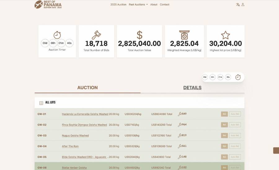Switch to the AUCTION tab

87,88
